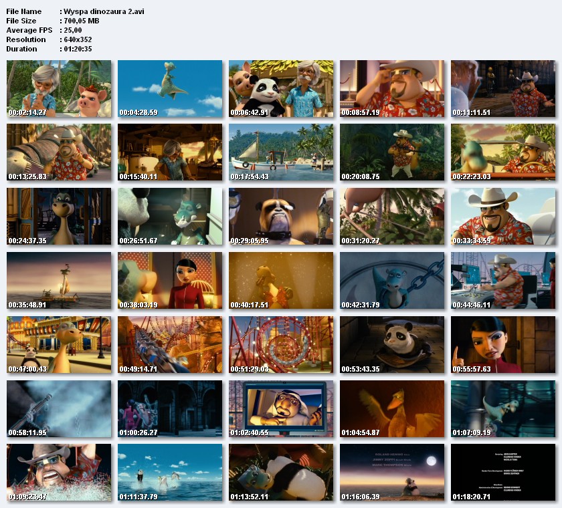The width and height of the screenshot is (562, 508).
Task: Click the thumbnail stamped 00:02:14.27
Action: 59,88
